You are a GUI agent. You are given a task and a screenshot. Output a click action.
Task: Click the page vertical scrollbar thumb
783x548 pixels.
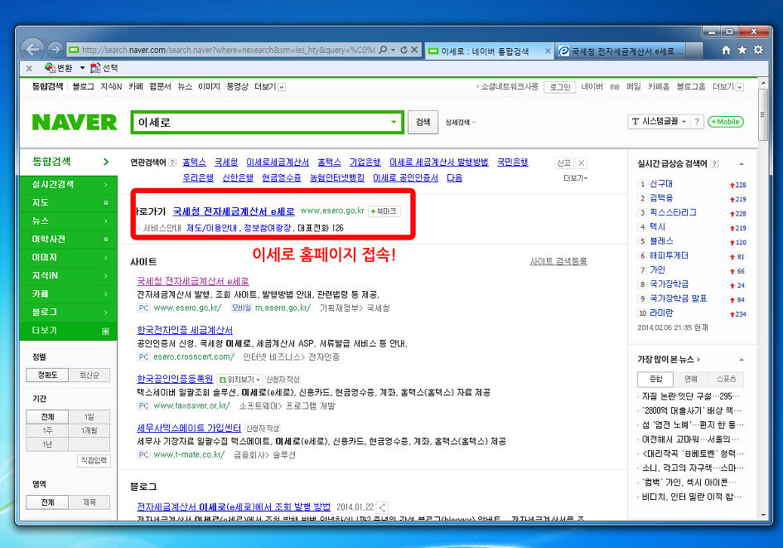tap(762, 115)
